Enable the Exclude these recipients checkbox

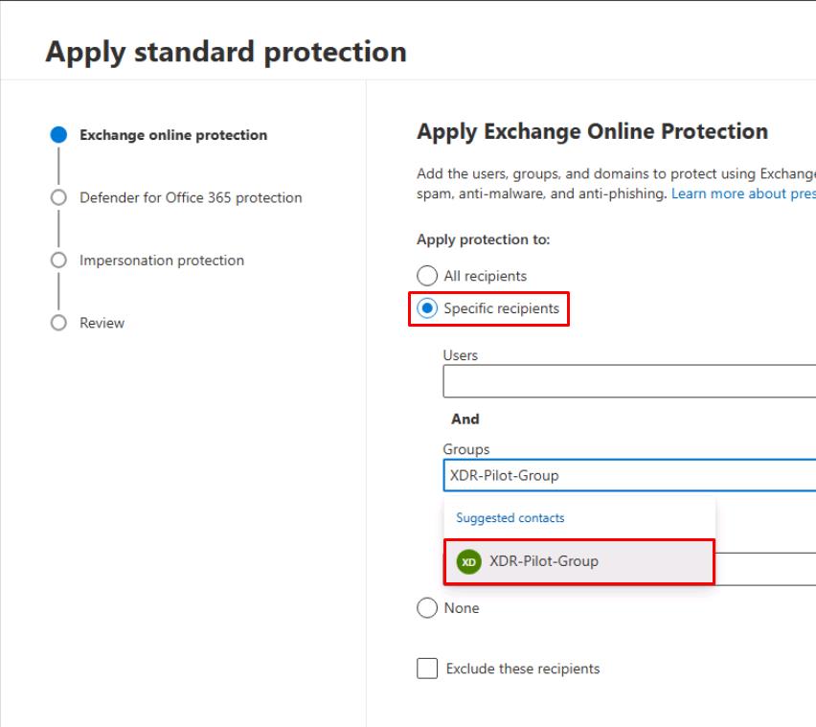coord(427,669)
